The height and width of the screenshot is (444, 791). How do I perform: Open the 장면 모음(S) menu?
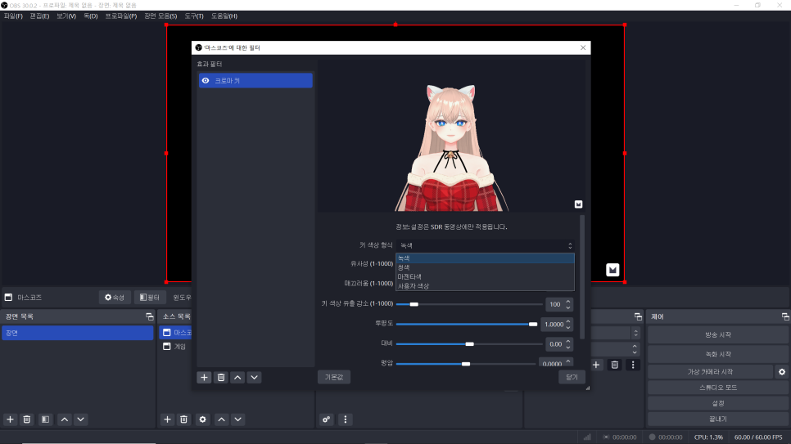pyautogui.click(x=160, y=16)
